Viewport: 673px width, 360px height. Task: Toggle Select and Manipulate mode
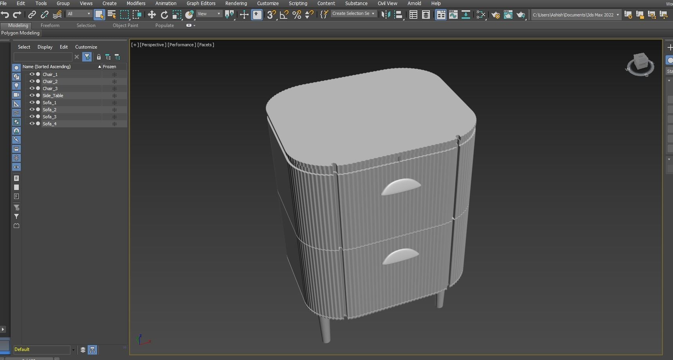(x=244, y=15)
